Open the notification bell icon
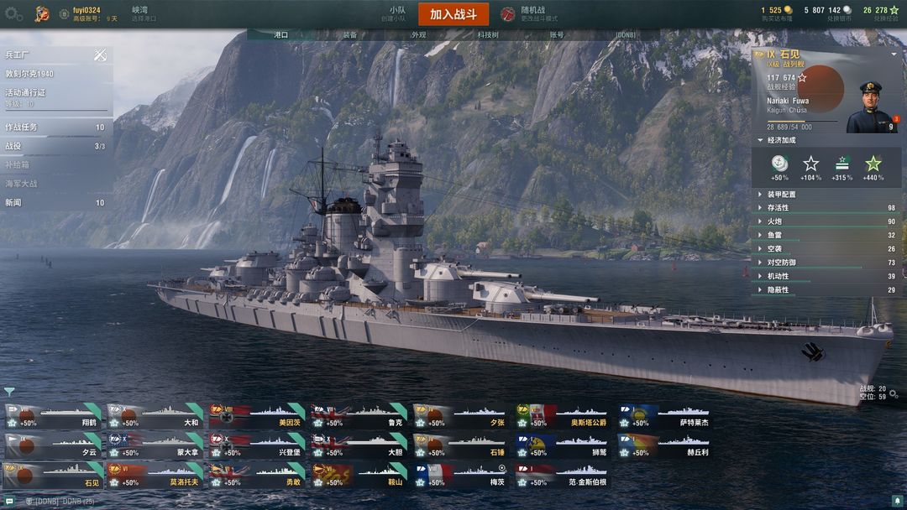The image size is (907, 510). point(897,501)
